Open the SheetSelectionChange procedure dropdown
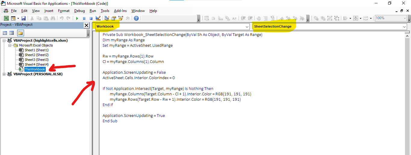Viewport: 411px width, 155px height. click(x=404, y=27)
